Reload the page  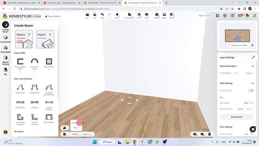[15, 9]
